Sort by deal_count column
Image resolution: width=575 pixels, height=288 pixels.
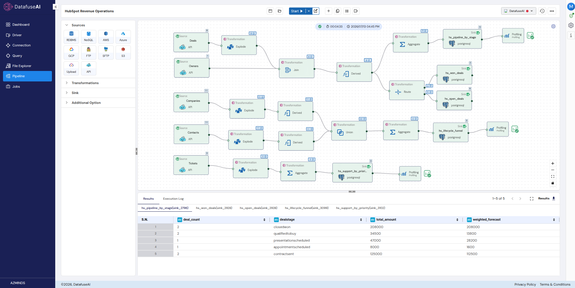(264, 220)
